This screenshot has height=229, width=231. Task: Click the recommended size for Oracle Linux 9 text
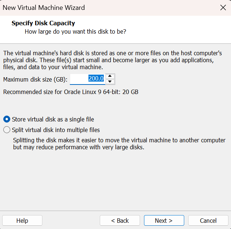coord(71,92)
